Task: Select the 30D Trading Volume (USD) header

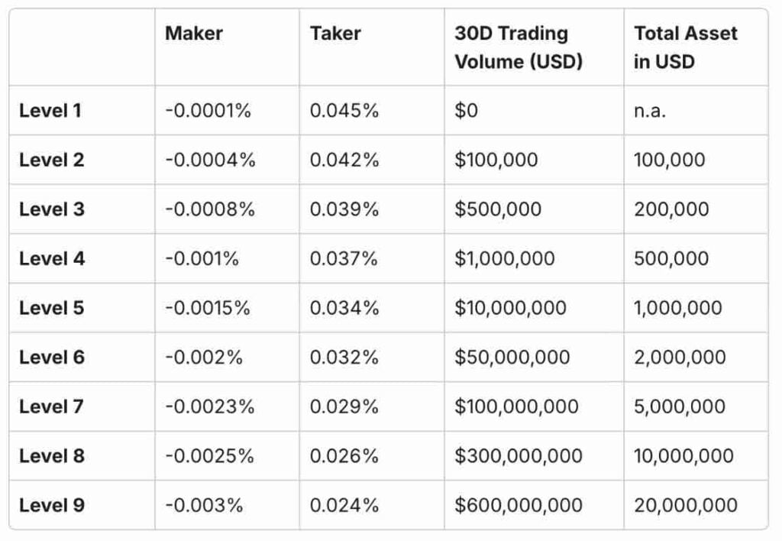Action: (519, 47)
